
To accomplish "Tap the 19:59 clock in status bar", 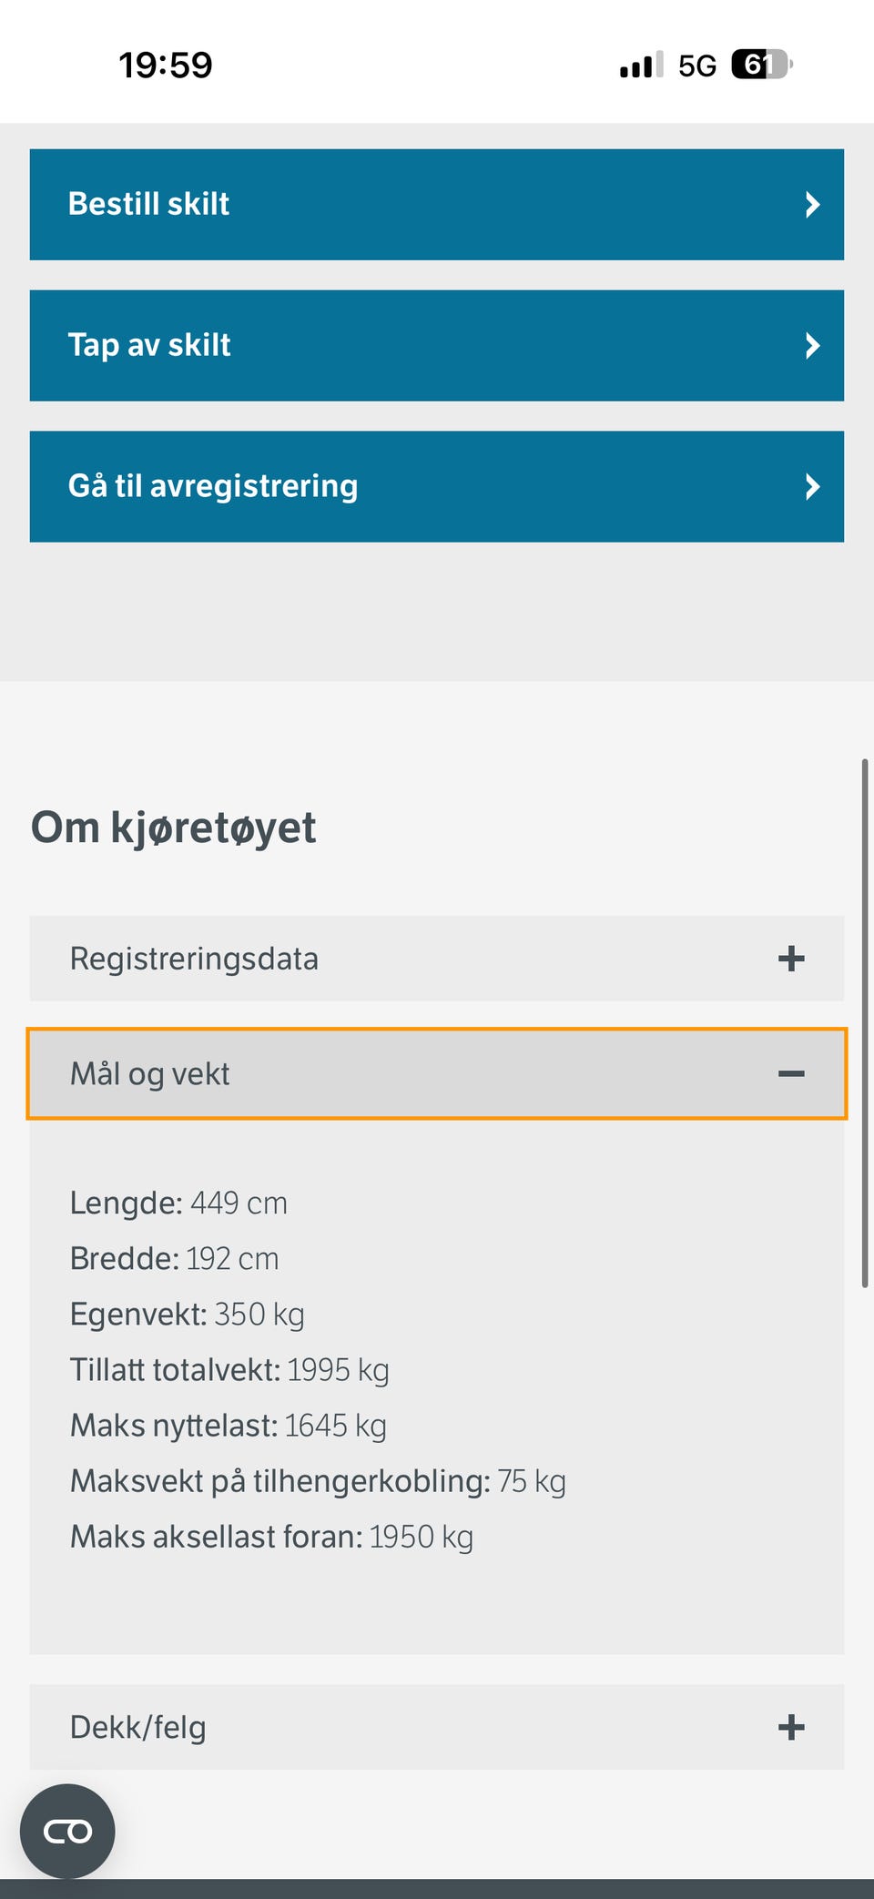I will click(166, 66).
